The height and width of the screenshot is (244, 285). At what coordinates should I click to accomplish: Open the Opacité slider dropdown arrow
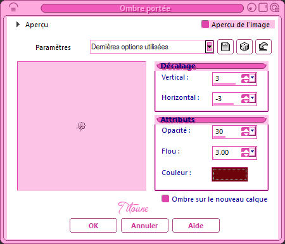click(x=252, y=131)
